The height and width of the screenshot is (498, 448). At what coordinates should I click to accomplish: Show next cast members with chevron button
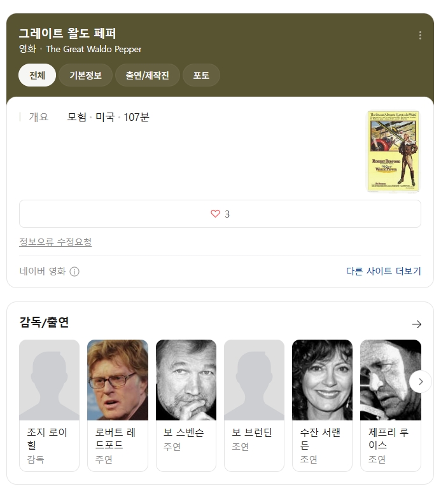pyautogui.click(x=421, y=382)
